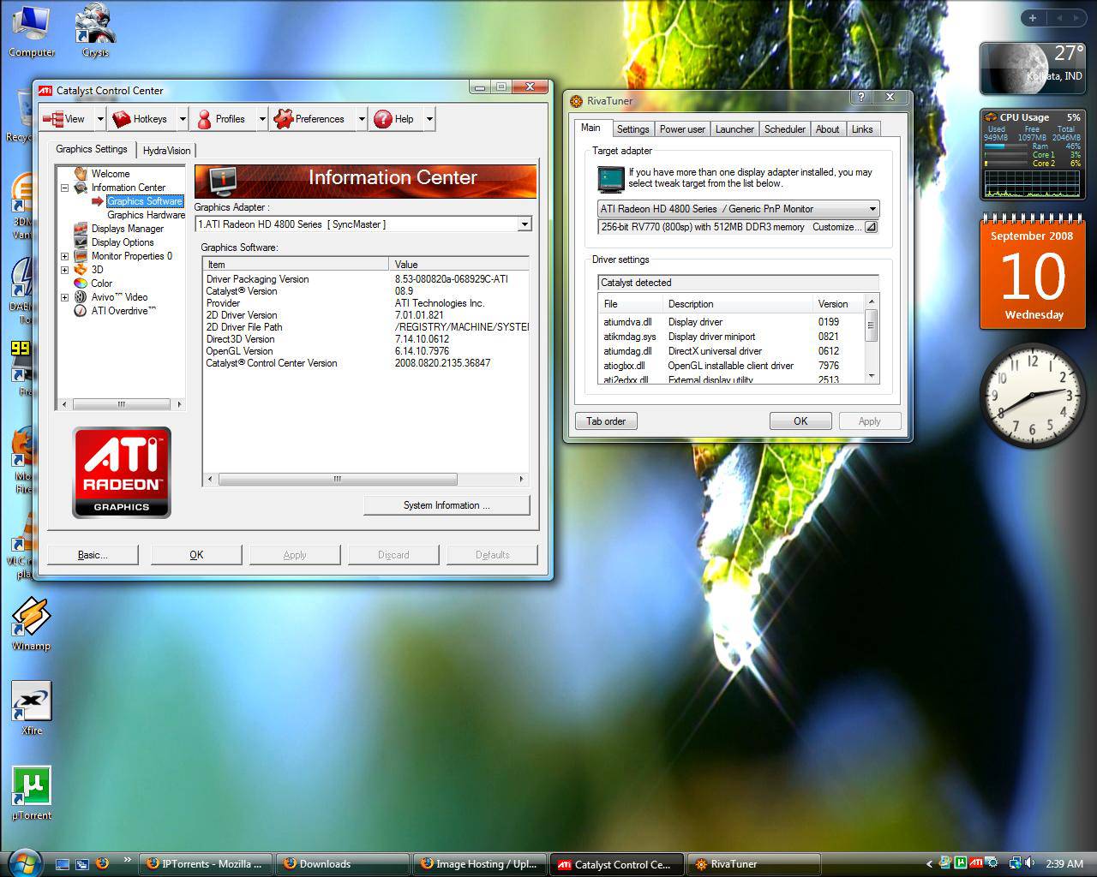Open the View dropdown arrow

[100, 119]
